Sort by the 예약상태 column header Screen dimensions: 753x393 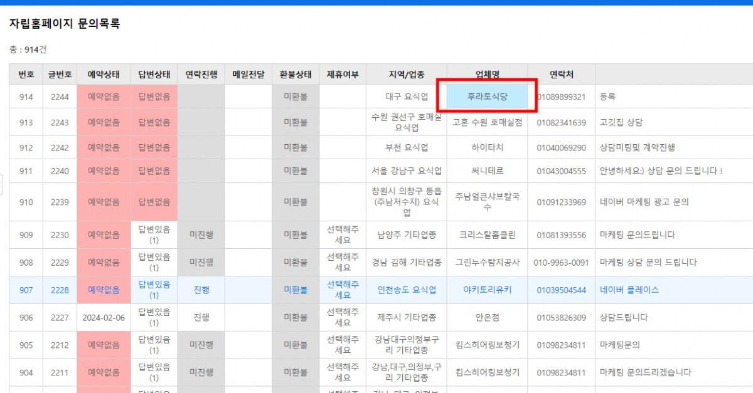[x=104, y=75]
